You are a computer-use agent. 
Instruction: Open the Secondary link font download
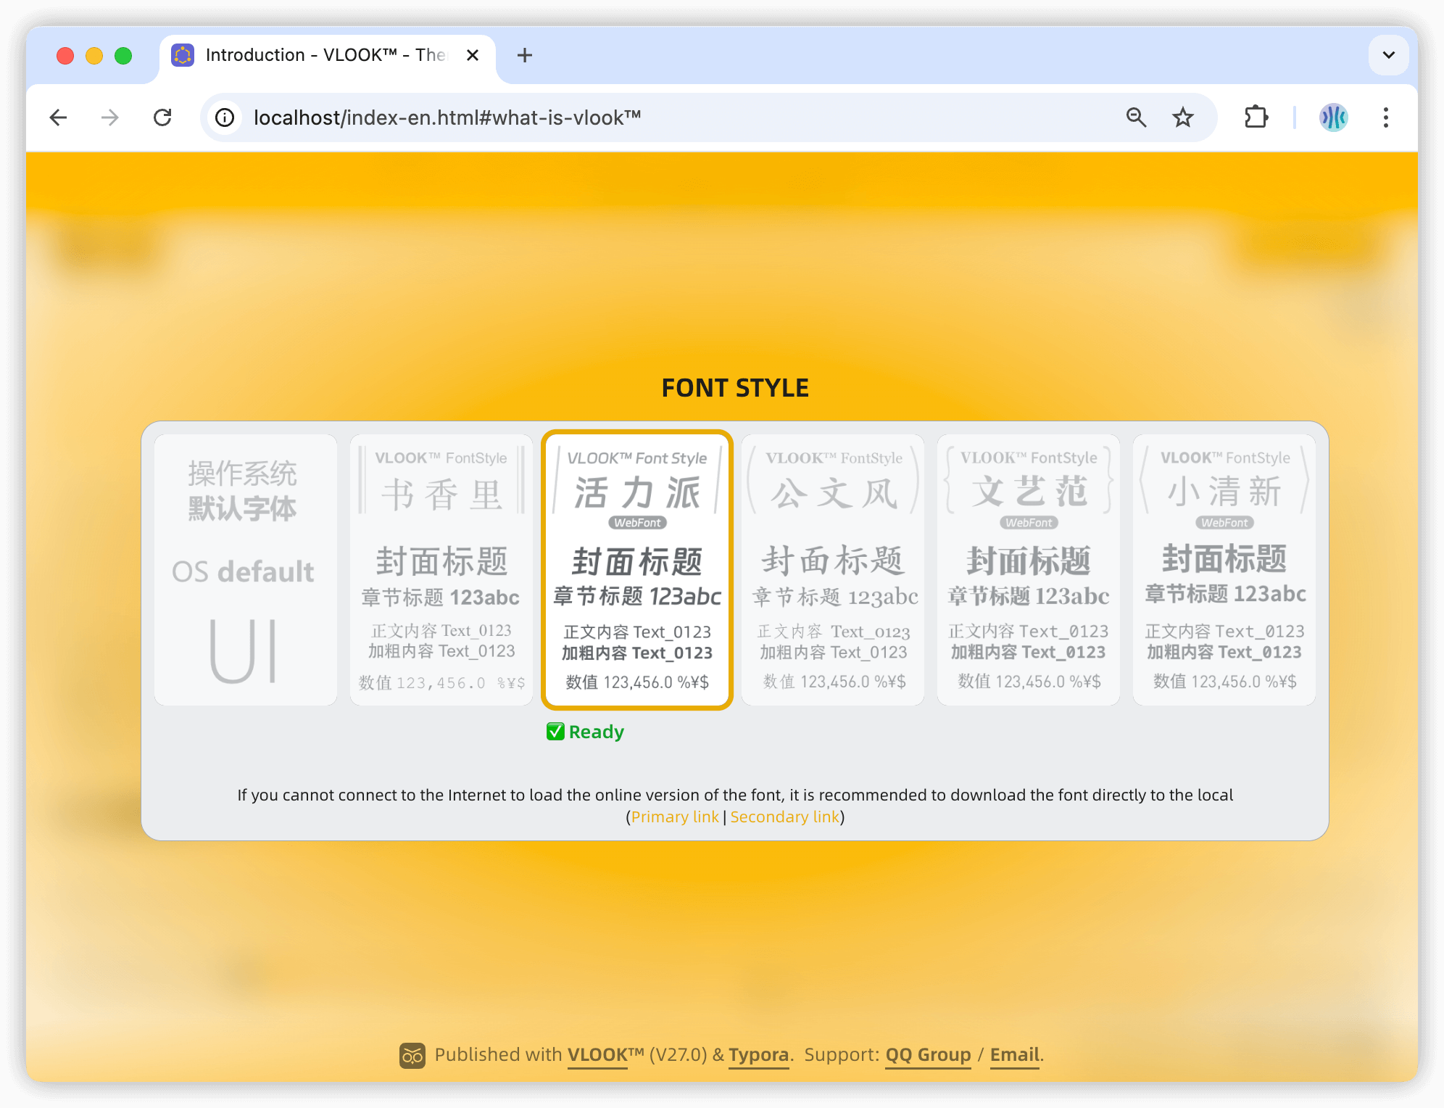click(784, 816)
